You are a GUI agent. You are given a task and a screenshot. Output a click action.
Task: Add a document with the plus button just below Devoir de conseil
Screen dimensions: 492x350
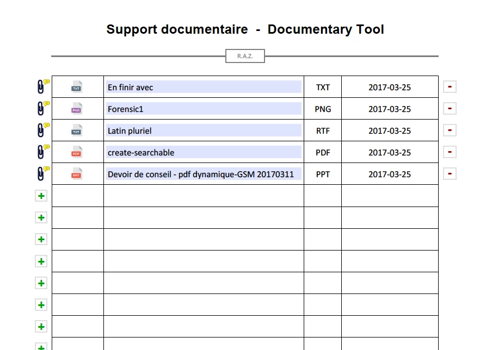(41, 196)
